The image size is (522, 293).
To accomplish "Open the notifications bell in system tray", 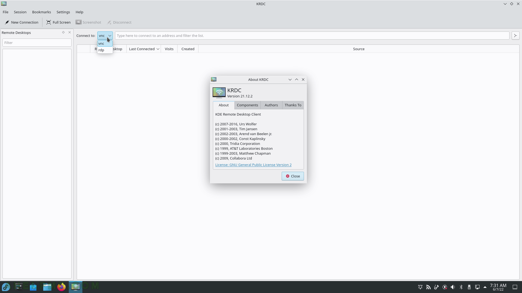I will click(x=420, y=287).
